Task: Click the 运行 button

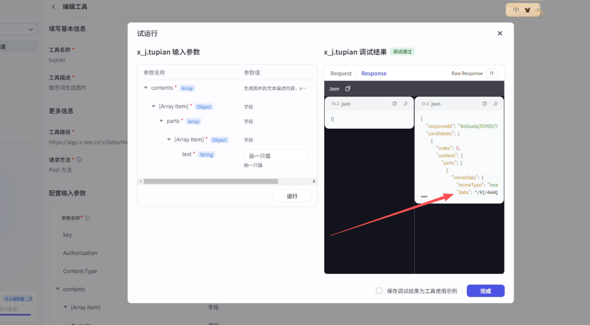Action: [292, 196]
